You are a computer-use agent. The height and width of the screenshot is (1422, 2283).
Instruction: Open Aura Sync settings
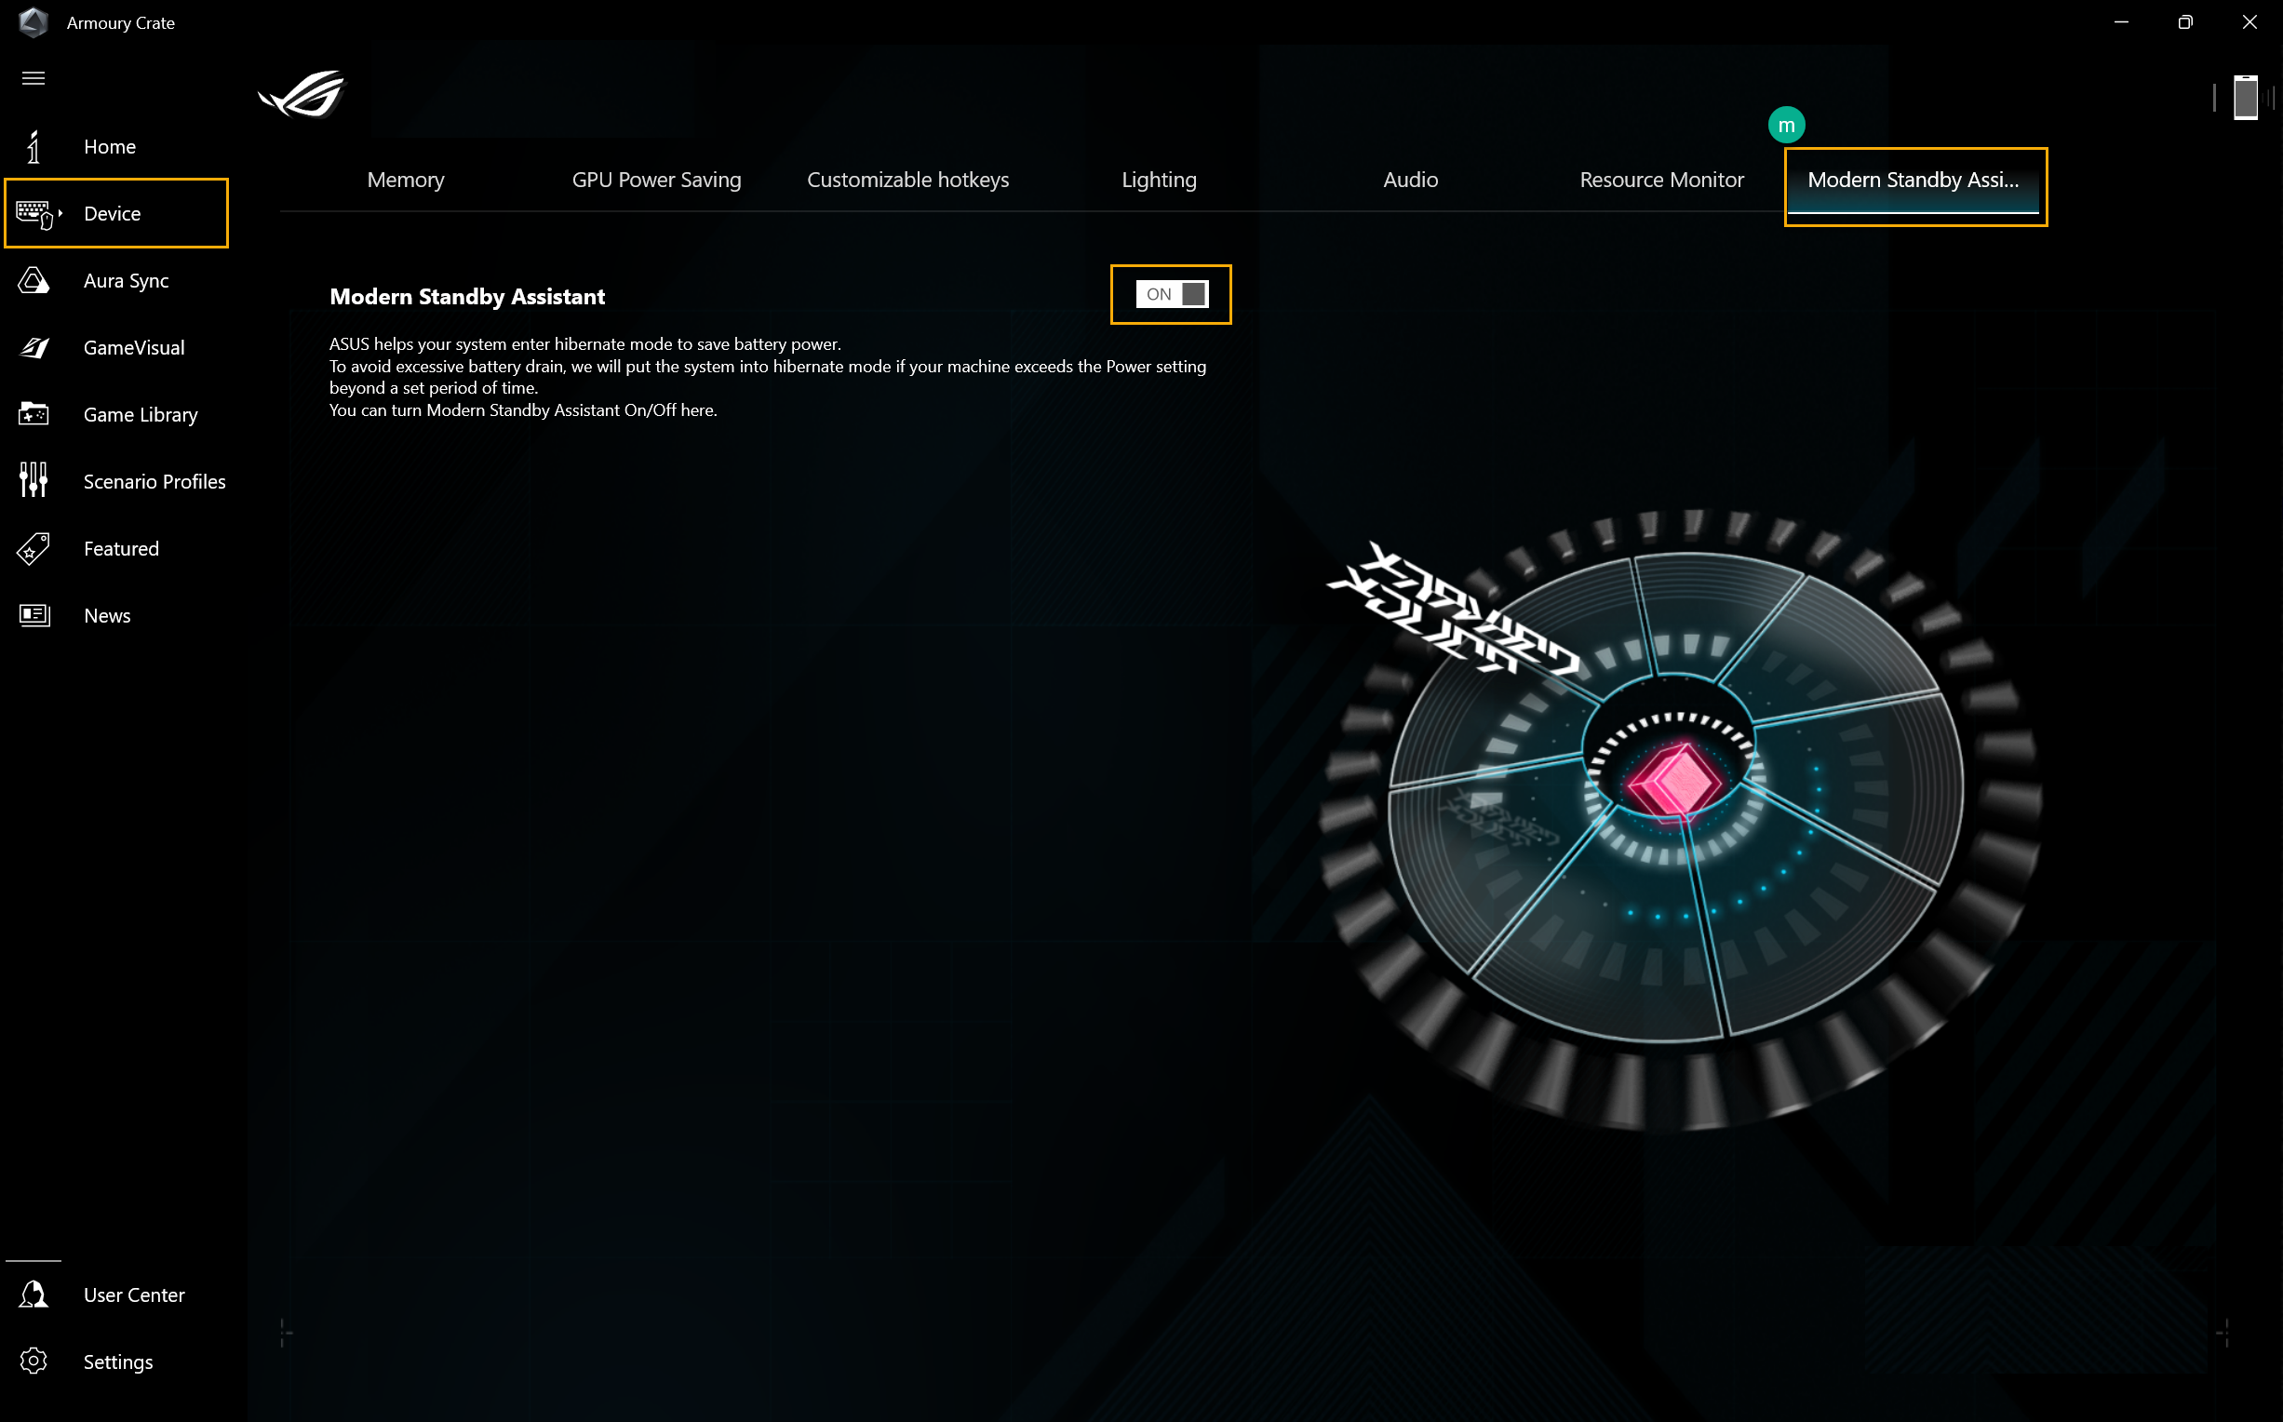[126, 280]
